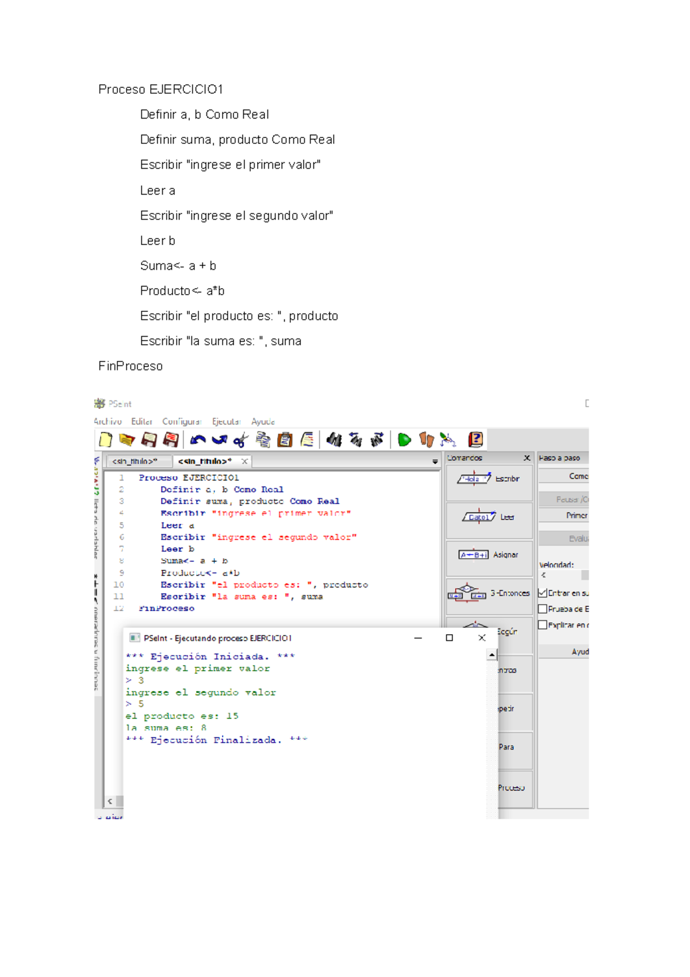Click the Find next icon
The image size is (690, 977).
(377, 440)
